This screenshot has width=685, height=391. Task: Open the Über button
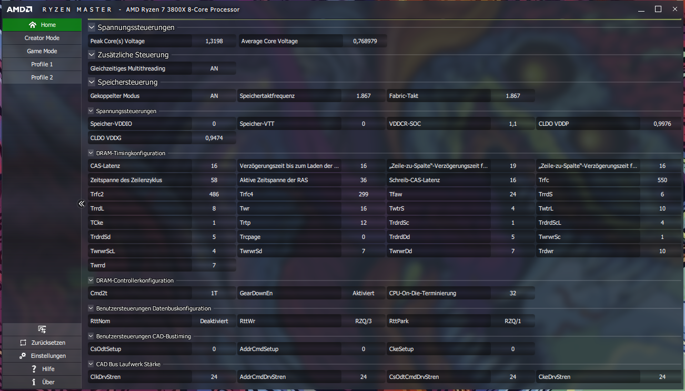pyautogui.click(x=42, y=382)
